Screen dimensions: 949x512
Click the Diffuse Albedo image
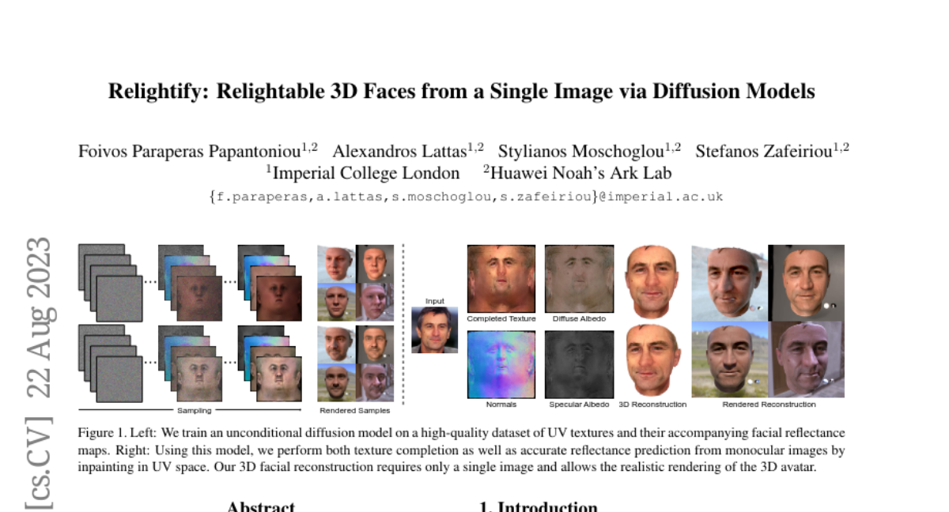pos(579,279)
